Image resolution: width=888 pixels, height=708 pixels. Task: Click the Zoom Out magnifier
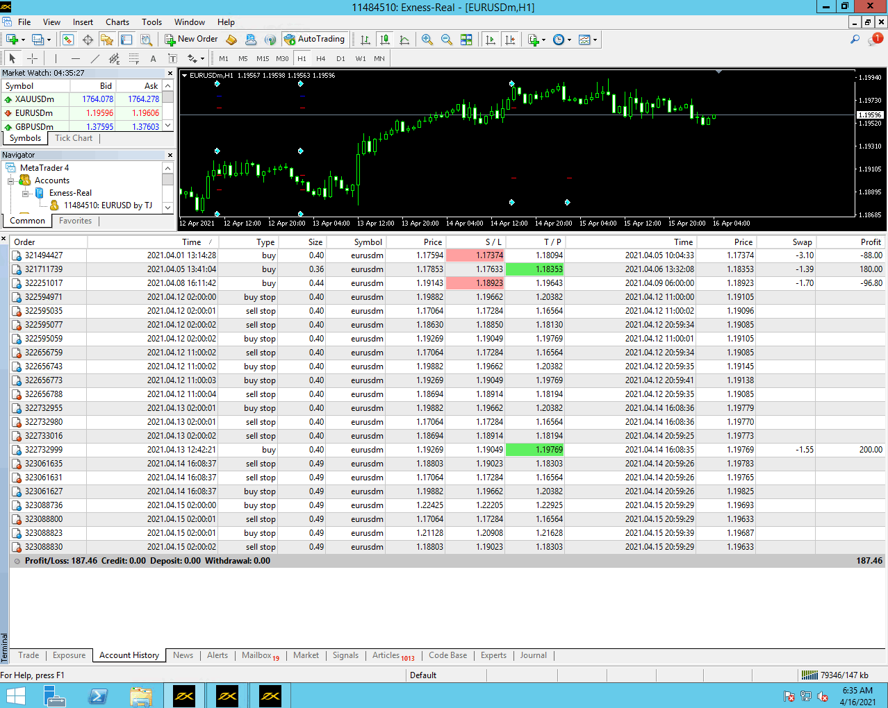pyautogui.click(x=447, y=40)
